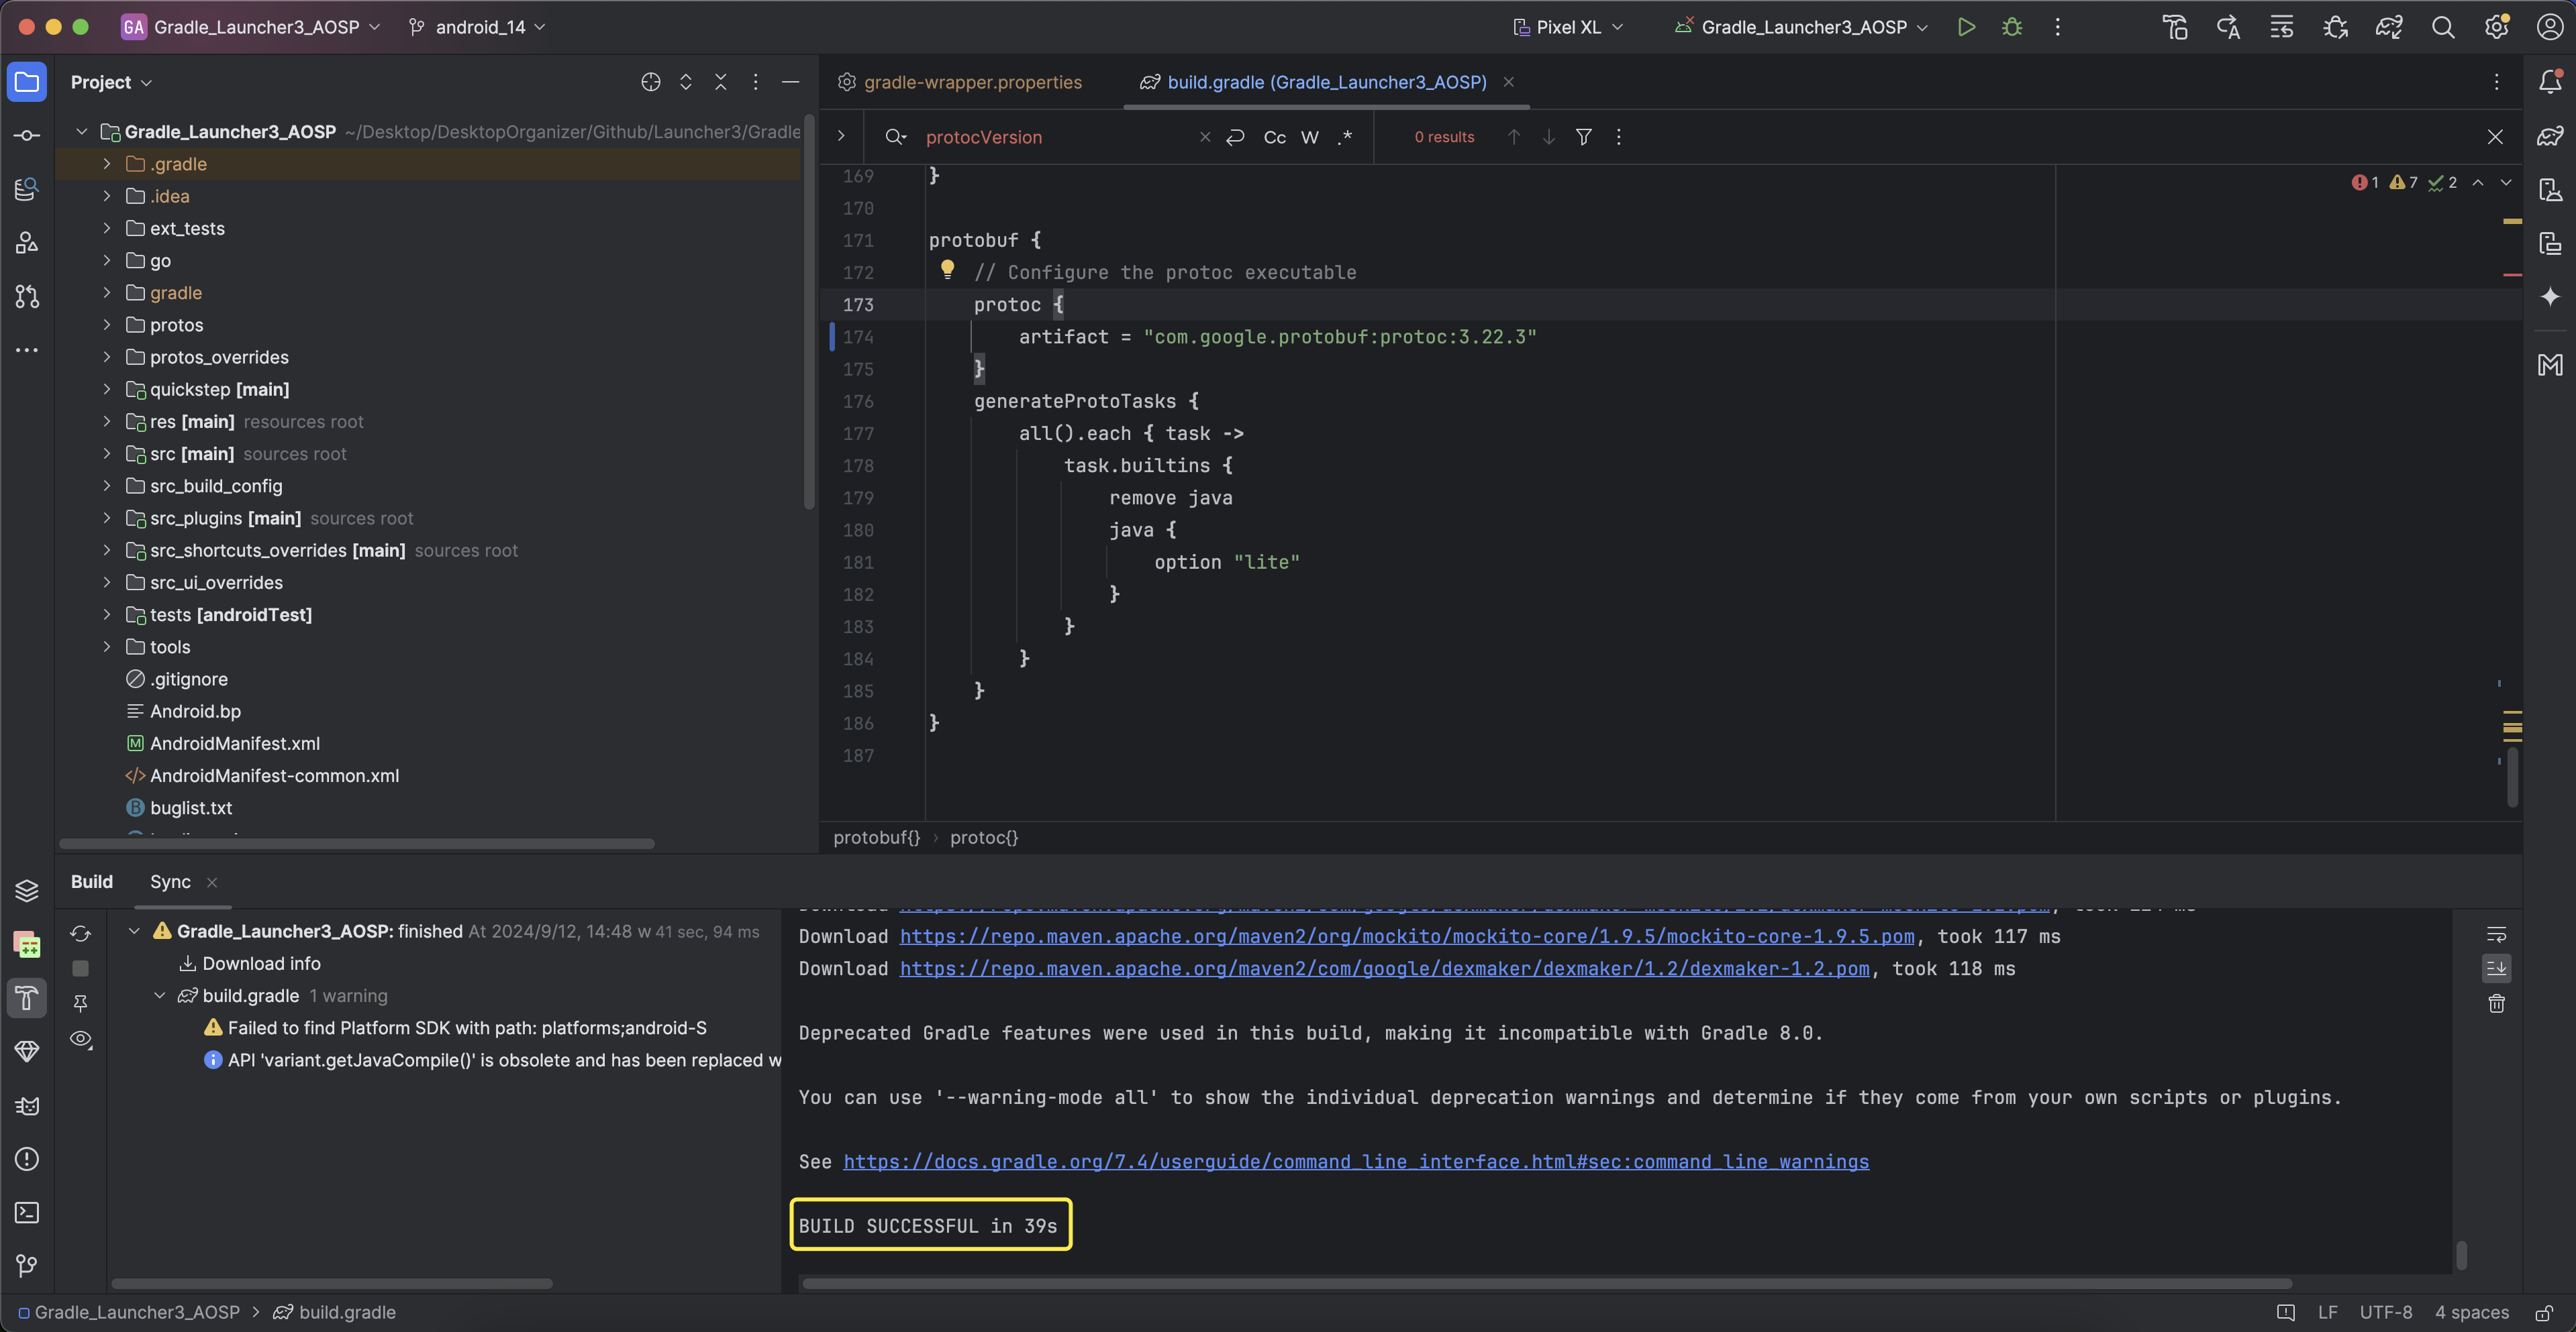Open the Git tool window at bottom left
The width and height of the screenshot is (2576, 1332).
27,1265
